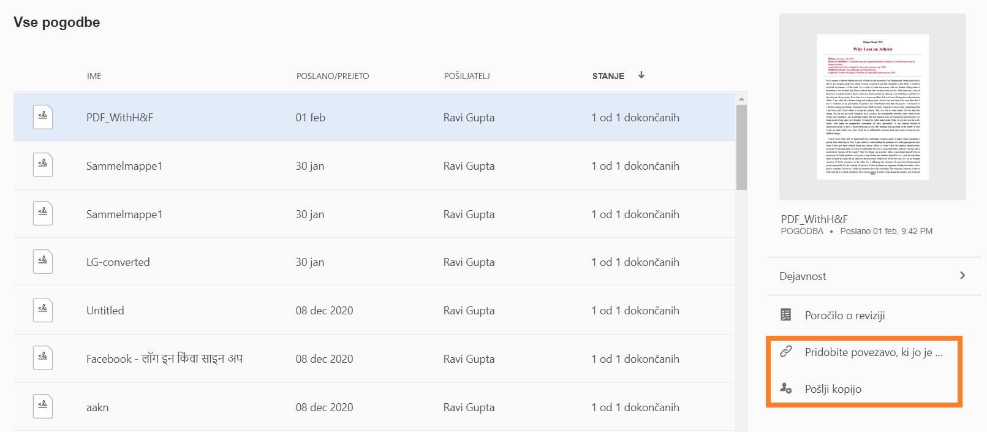The height and width of the screenshot is (432, 987).
Task: Click the PDF_WithH&F agreement document icon
Action: pyautogui.click(x=43, y=117)
